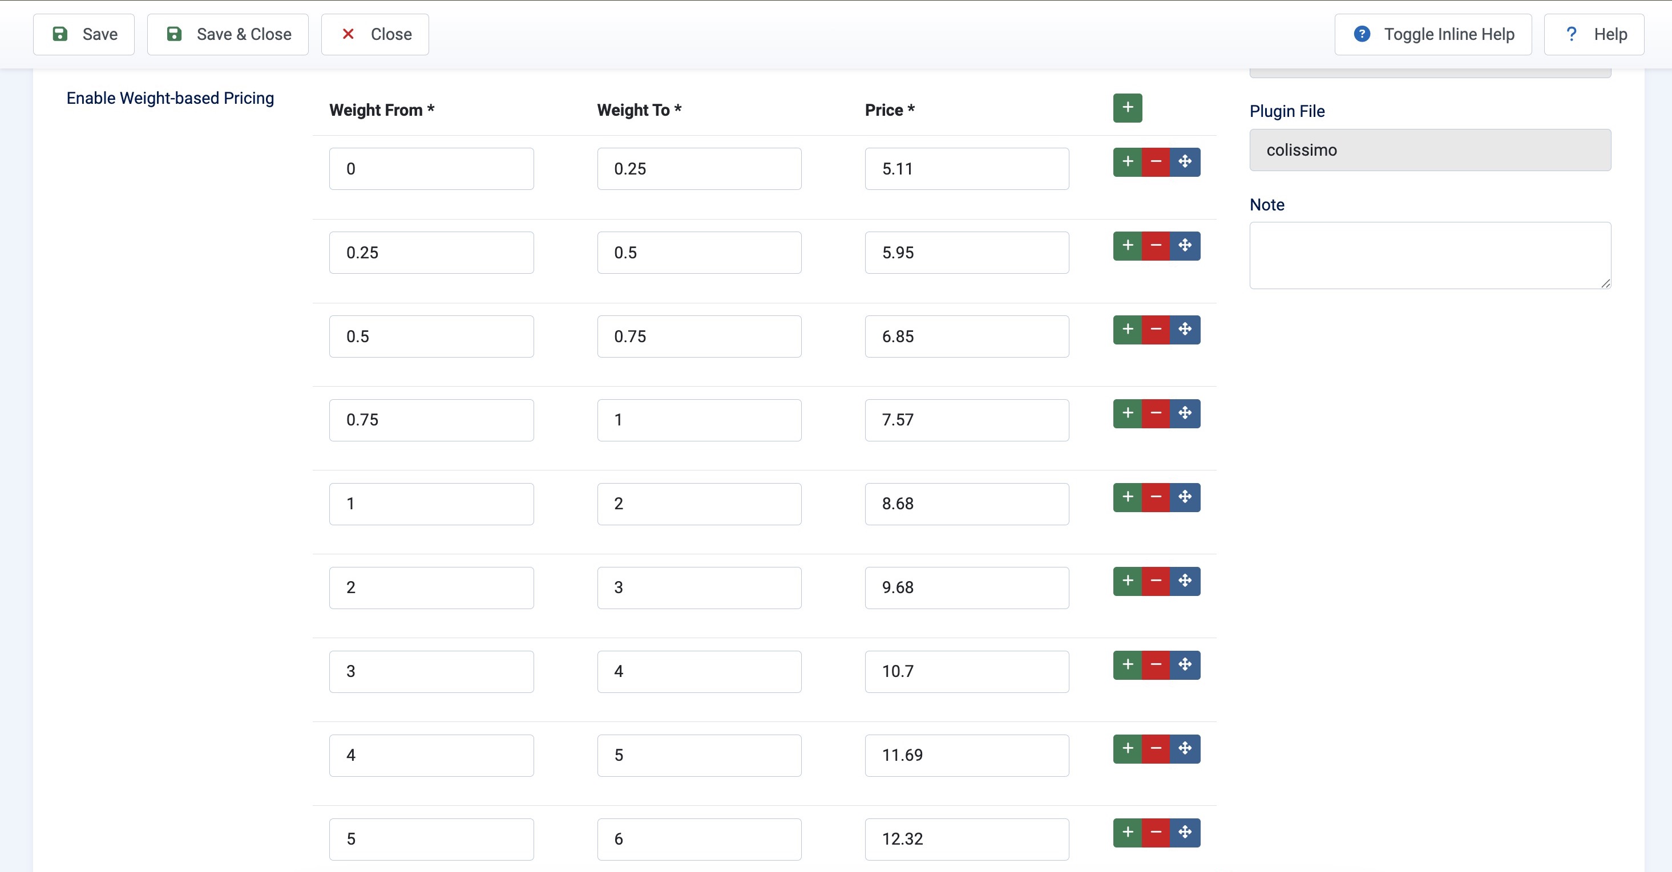This screenshot has height=872, width=1672.
Task: Click move handle for the 9.68 row
Action: point(1185,581)
